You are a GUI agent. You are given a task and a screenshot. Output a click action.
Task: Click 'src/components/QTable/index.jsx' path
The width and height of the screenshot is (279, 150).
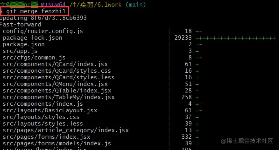tap(57, 91)
